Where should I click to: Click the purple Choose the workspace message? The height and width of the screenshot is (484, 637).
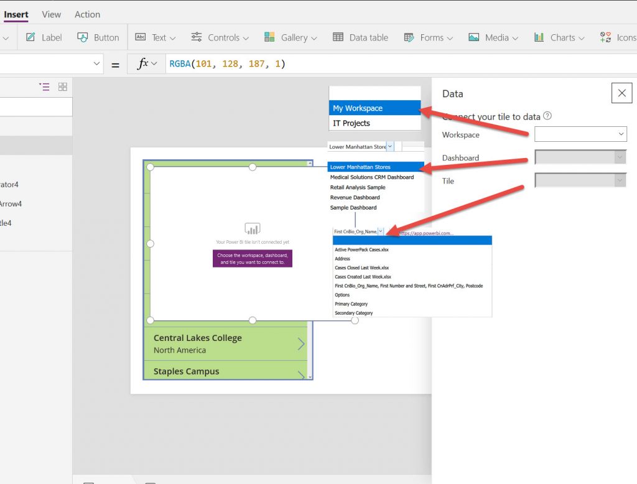pos(252,259)
